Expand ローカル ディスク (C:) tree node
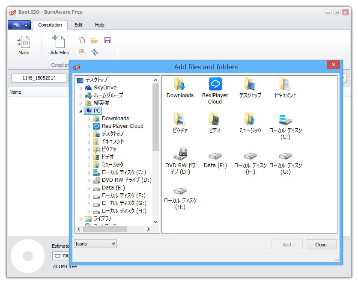Viewport: 358px width, 284px height. (x=89, y=173)
